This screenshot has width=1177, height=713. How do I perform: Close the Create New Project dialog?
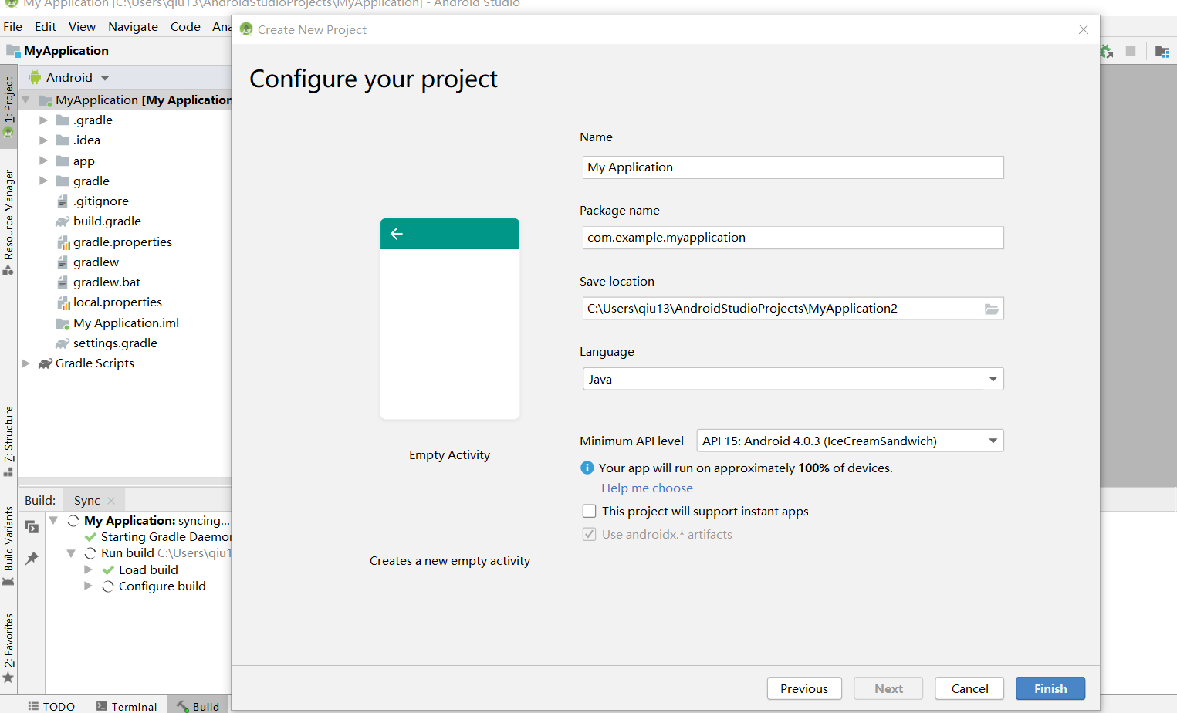pyautogui.click(x=1083, y=29)
